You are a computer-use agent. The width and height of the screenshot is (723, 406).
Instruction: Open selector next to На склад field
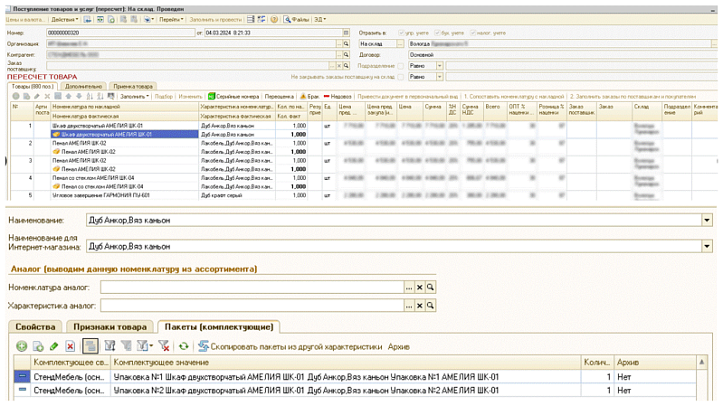pos(400,43)
